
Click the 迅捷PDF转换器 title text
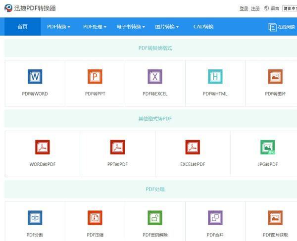pos(35,8)
